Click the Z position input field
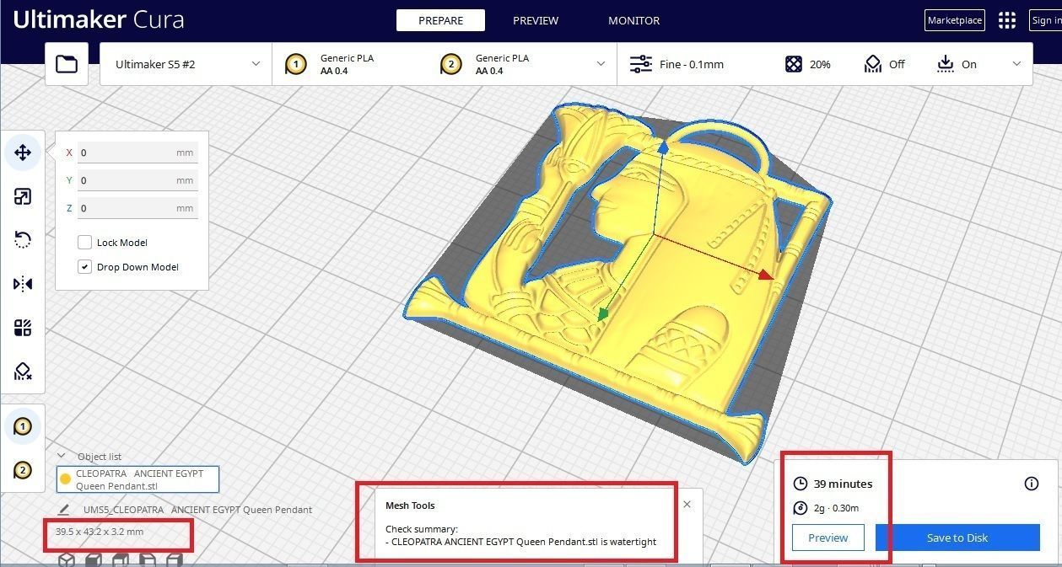 click(x=137, y=208)
